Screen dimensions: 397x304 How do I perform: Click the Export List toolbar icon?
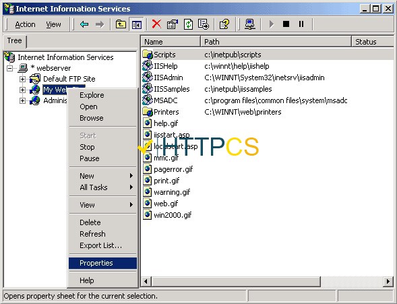tap(204, 24)
